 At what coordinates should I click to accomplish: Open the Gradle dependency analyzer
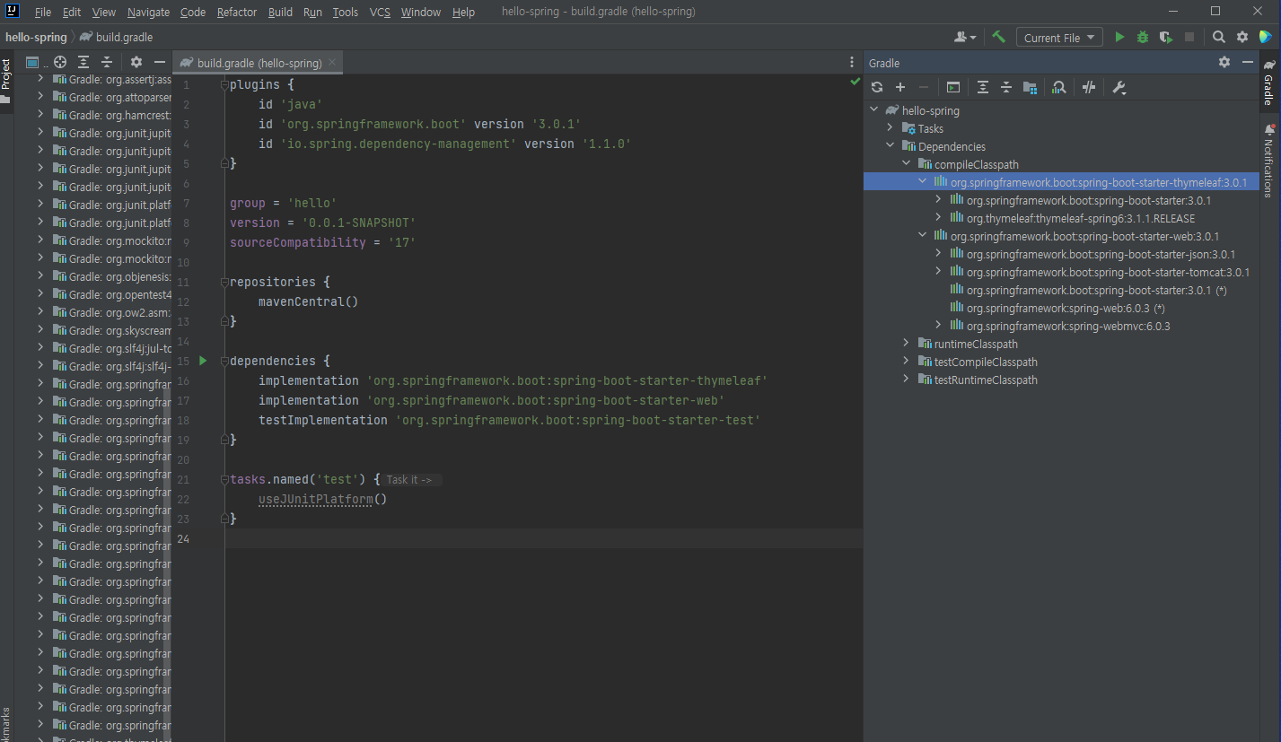tap(1059, 87)
